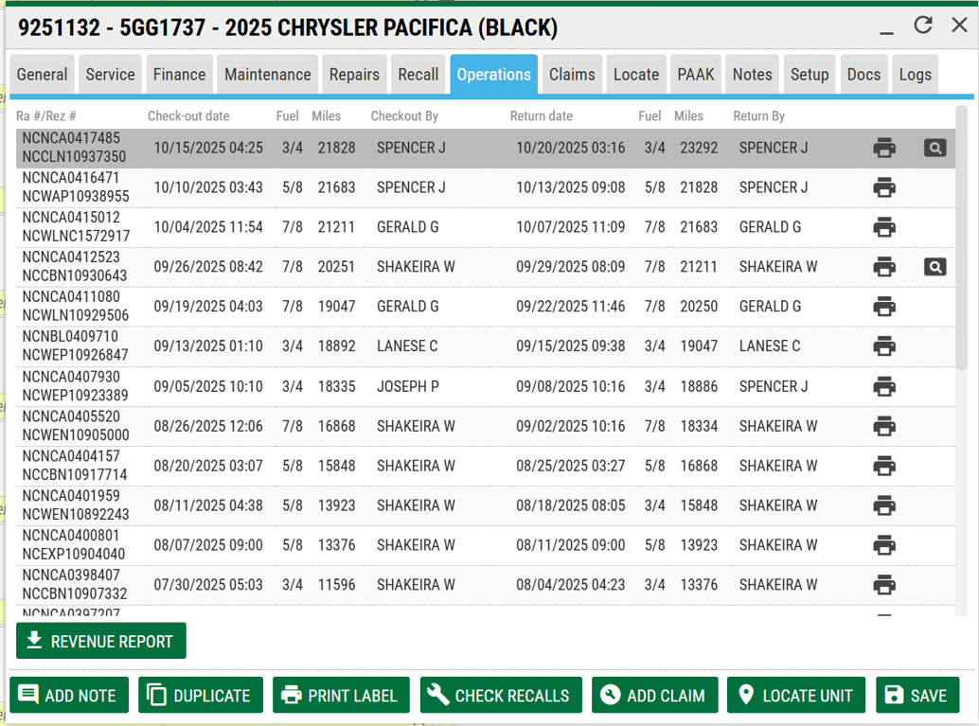Screen dimensions: 979x726
Task: Open magnifier for rental NCNCA0417485
Action: click(934, 148)
